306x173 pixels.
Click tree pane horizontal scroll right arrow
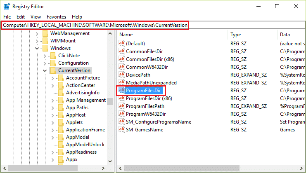pyautogui.click(x=103, y=168)
